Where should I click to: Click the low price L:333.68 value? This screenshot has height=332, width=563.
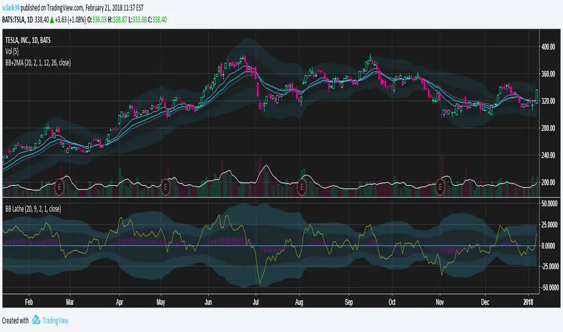pos(138,20)
